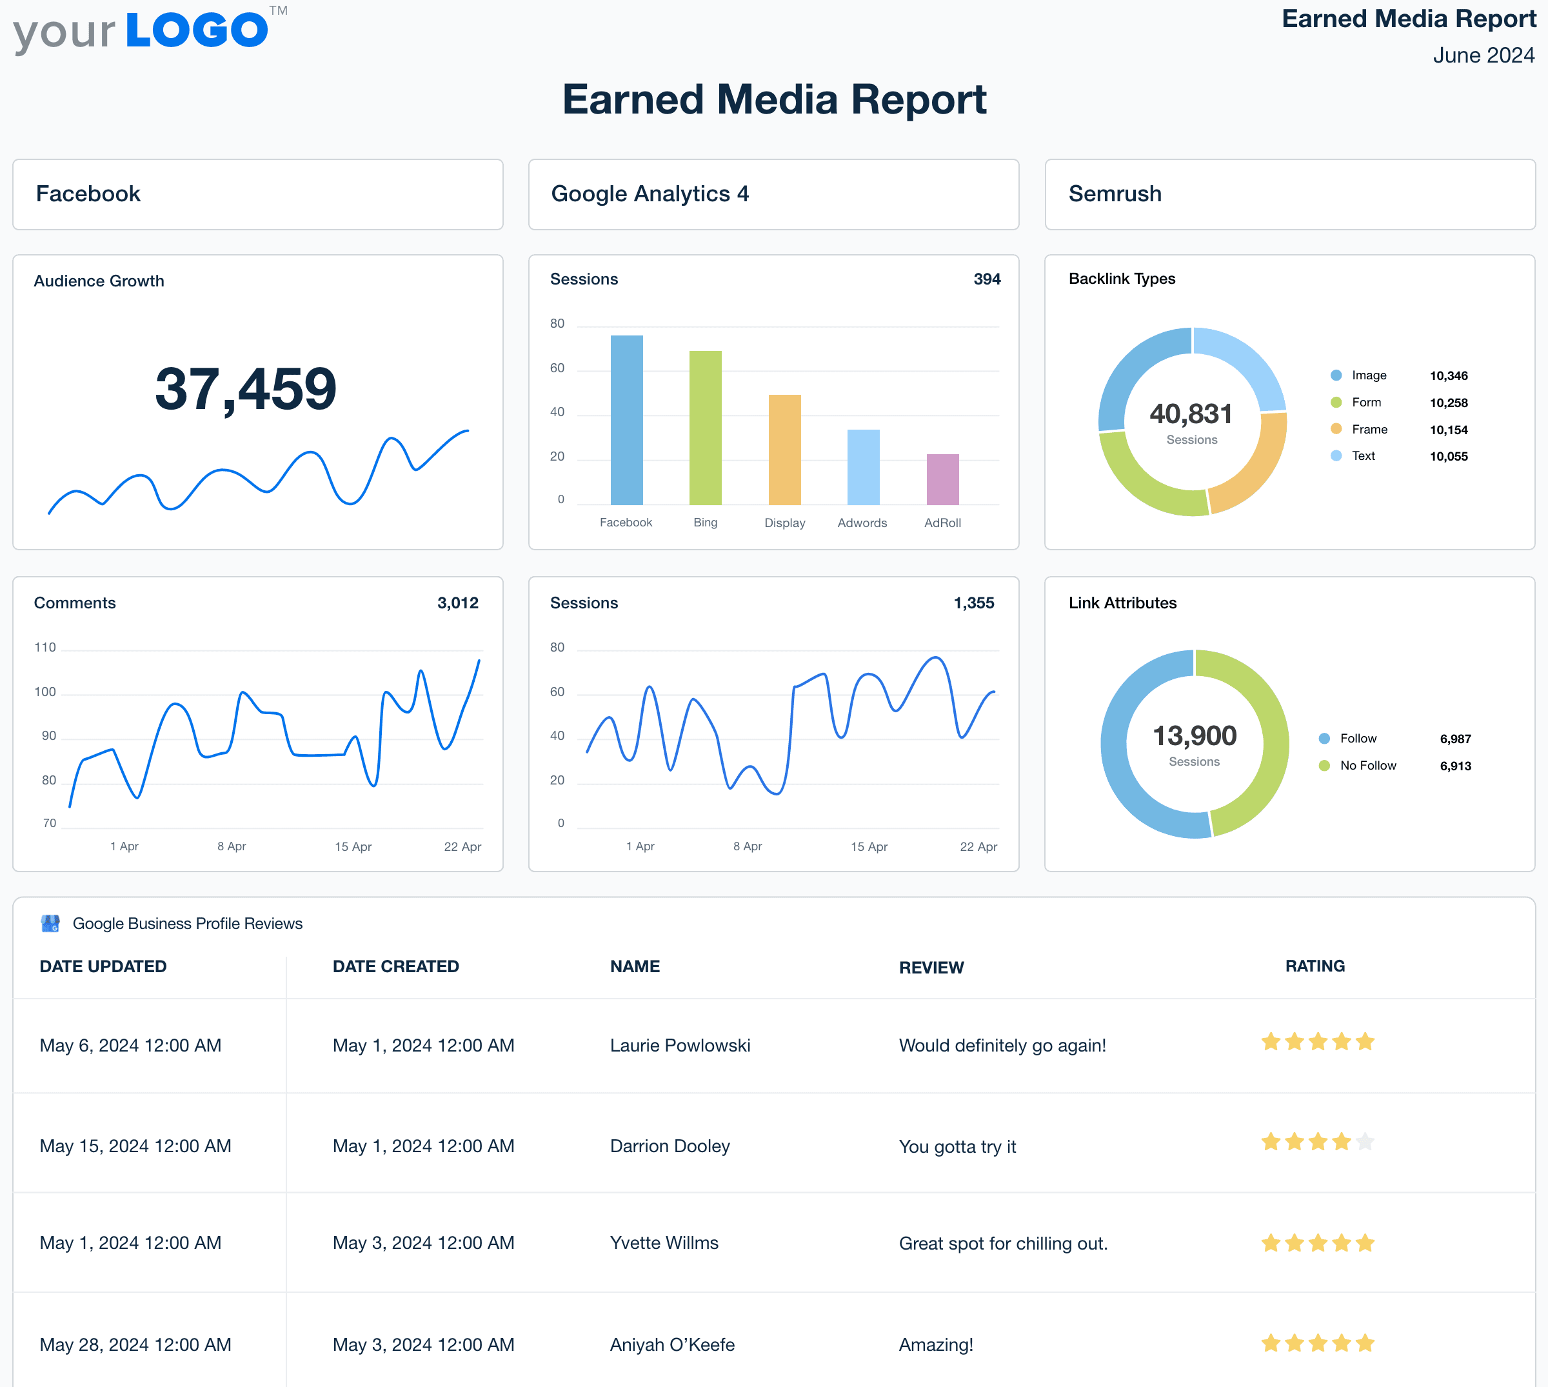Toggle the empty fifth star on Darrion Dooley's rating
Screen dimensions: 1548x1387
click(x=1364, y=1142)
